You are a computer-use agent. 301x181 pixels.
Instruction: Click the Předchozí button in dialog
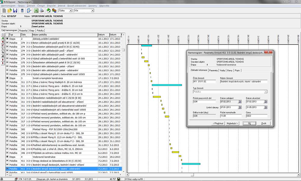218,123
